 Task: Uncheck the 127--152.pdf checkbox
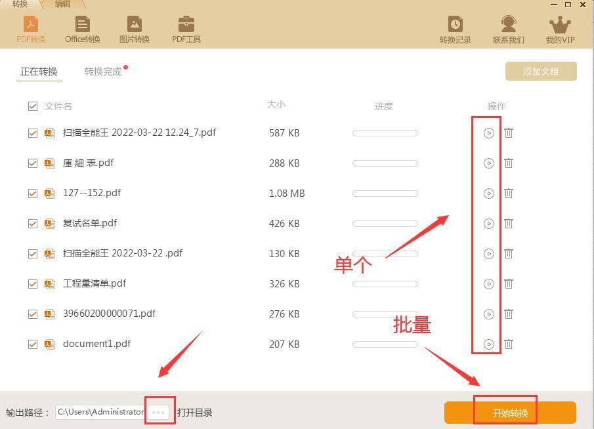coord(33,194)
